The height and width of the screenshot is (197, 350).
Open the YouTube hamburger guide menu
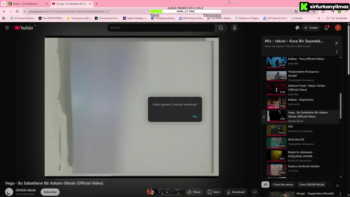(7, 28)
